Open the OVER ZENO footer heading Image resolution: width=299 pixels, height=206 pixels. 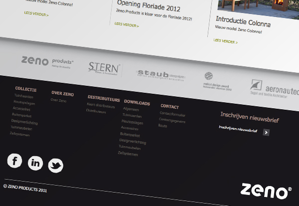click(x=63, y=94)
